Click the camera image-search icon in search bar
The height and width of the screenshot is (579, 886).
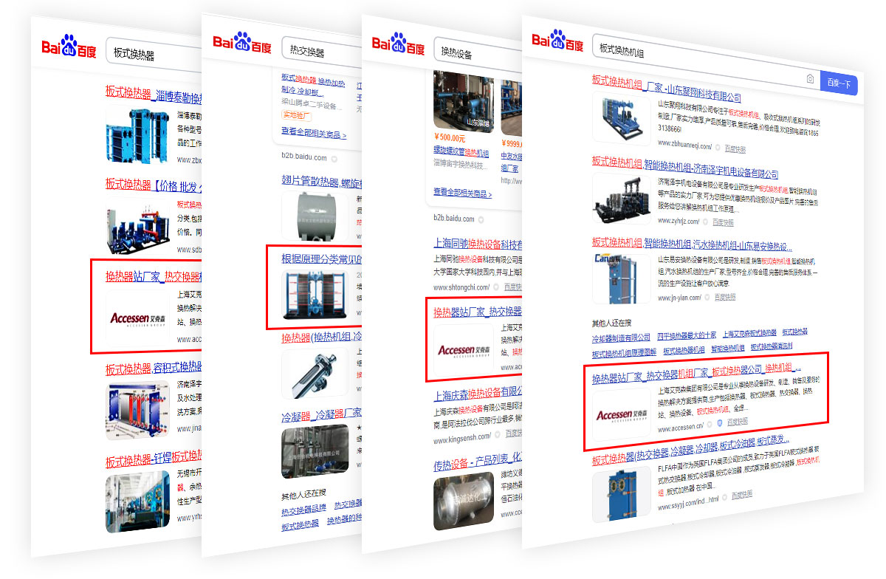(x=810, y=80)
